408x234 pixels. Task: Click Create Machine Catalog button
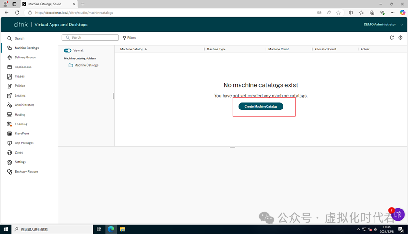(260, 107)
